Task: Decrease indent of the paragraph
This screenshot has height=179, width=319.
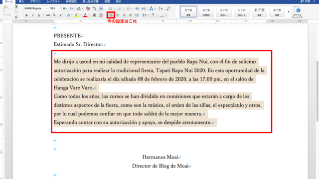Action: point(137,8)
